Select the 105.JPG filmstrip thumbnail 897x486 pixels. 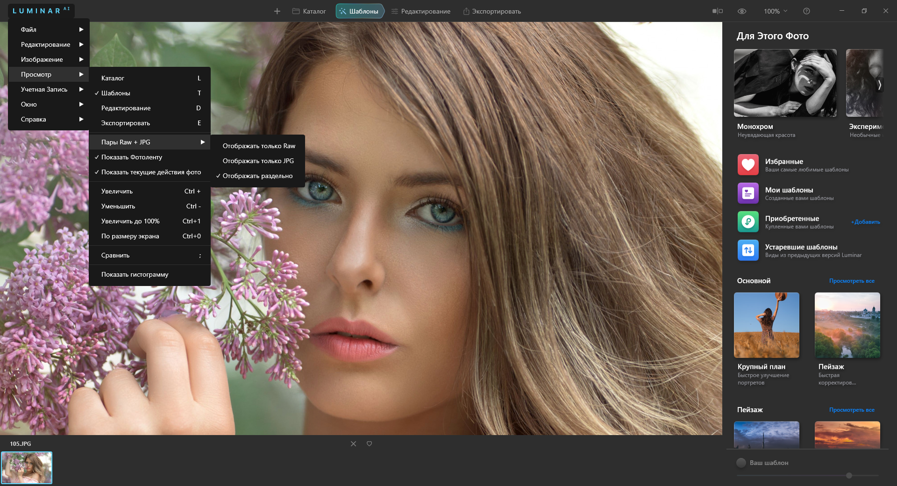tap(27, 467)
